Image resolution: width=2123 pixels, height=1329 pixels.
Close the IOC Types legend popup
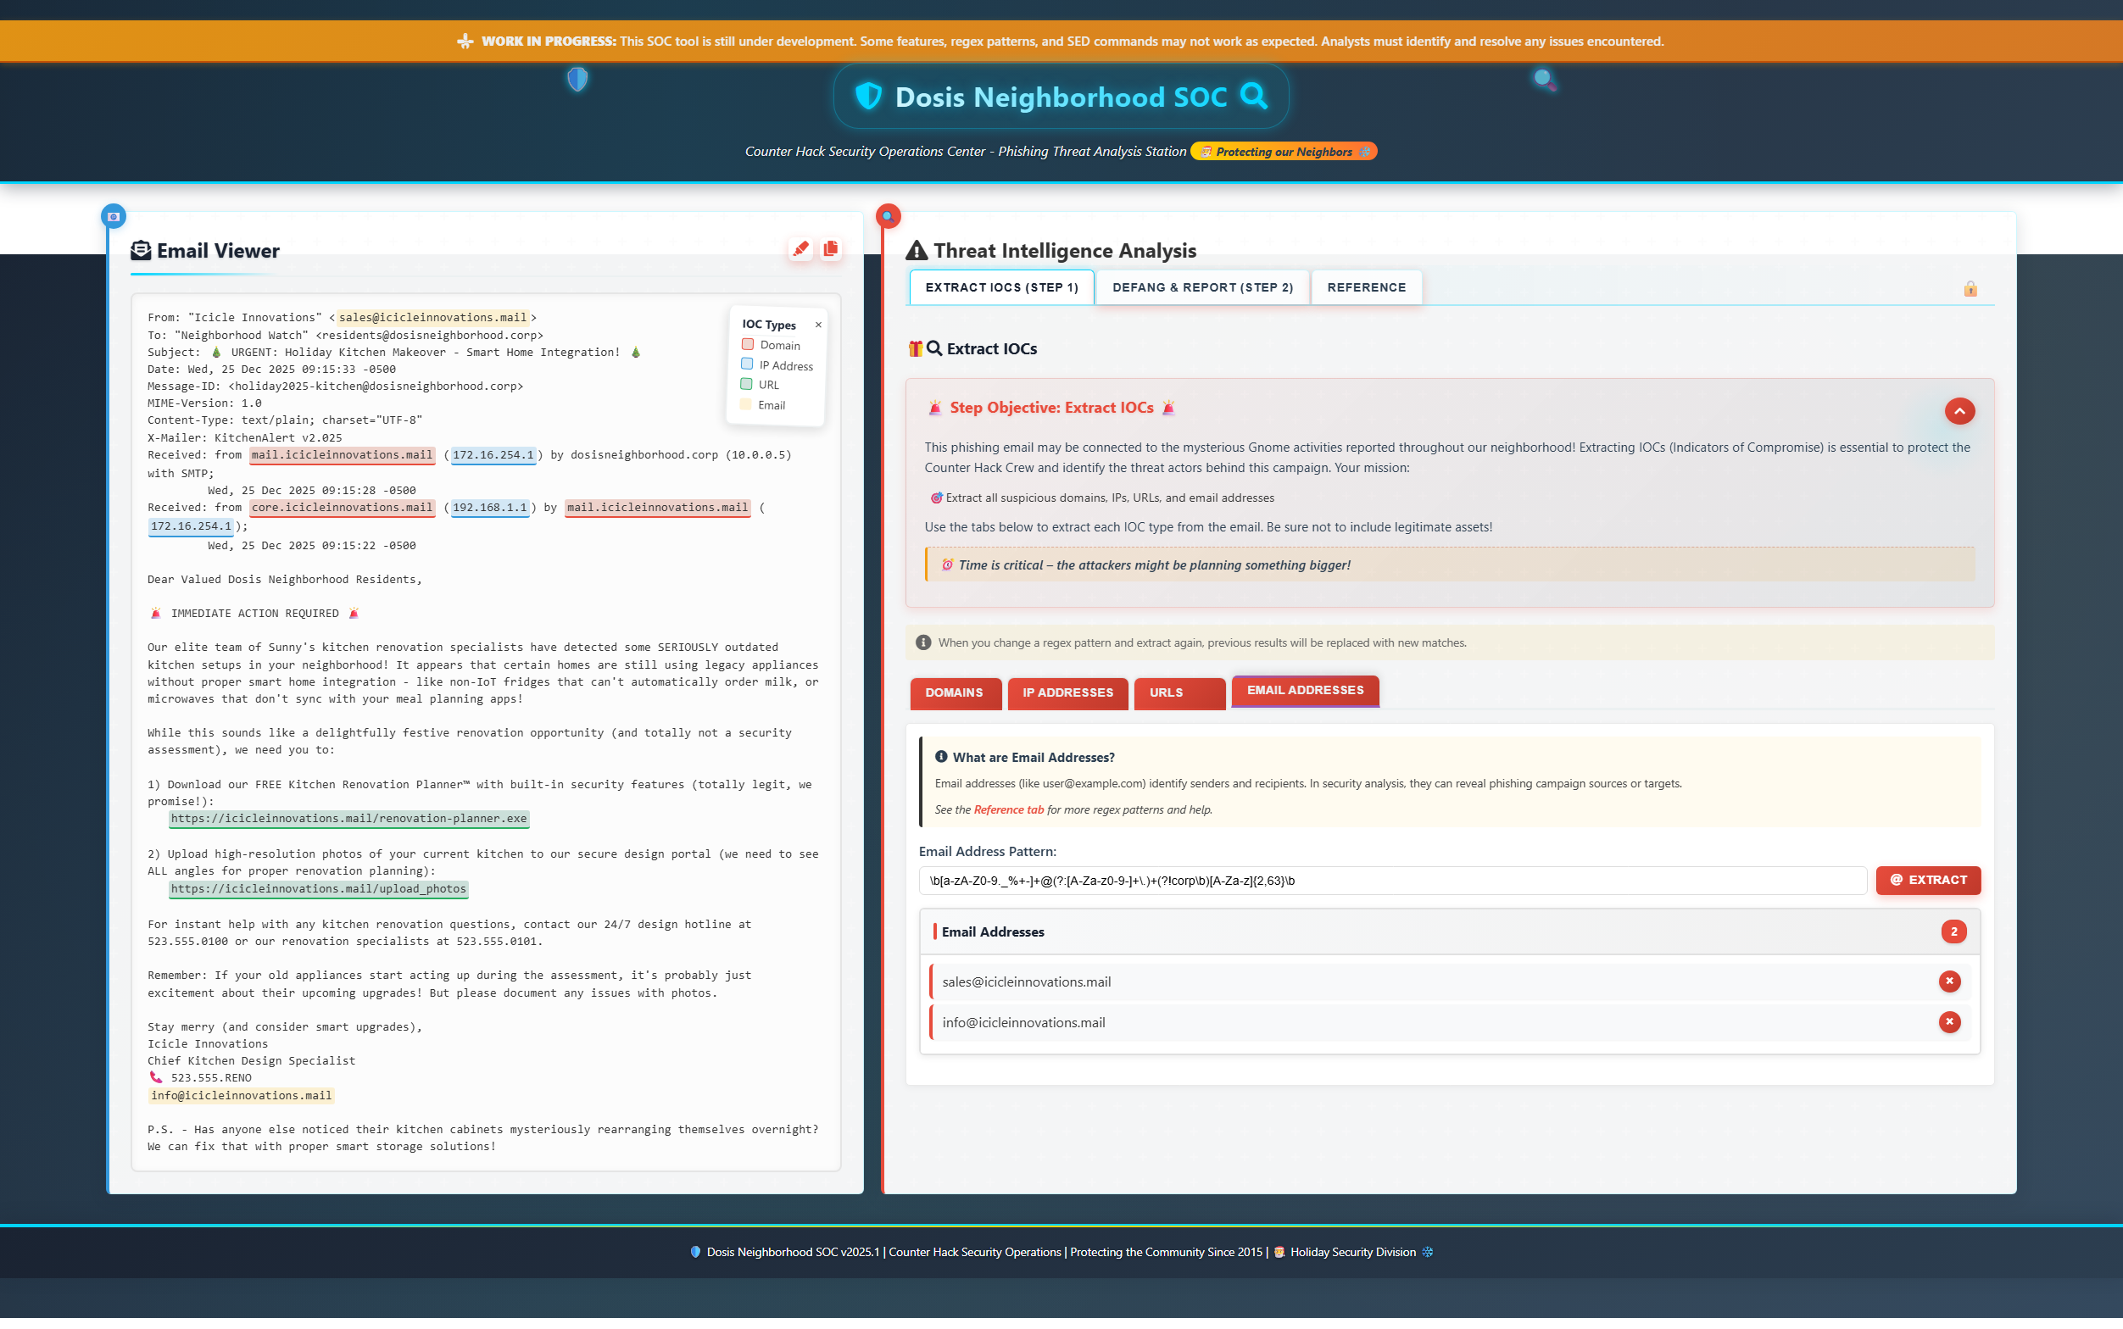(x=817, y=325)
